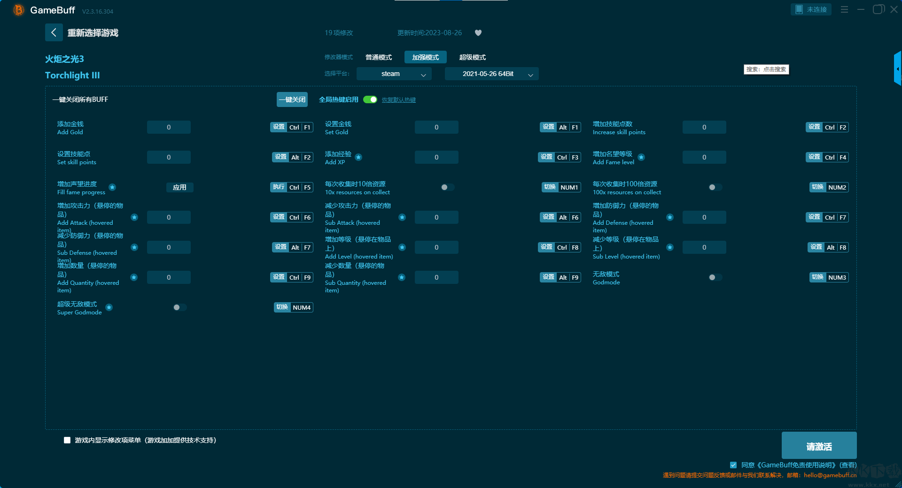Image resolution: width=902 pixels, height=488 pixels.
Task: Click the 请激活 activate button
Action: tap(819, 446)
